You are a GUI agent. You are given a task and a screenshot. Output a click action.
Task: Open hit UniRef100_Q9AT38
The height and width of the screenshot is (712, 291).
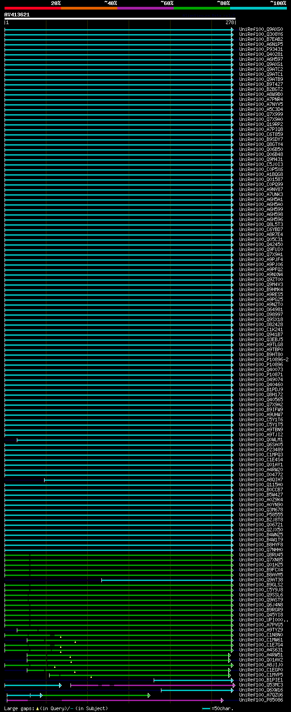point(261,580)
